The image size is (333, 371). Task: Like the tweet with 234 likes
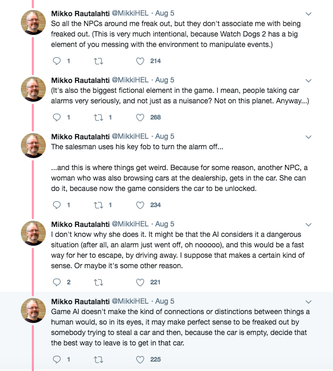click(x=140, y=205)
